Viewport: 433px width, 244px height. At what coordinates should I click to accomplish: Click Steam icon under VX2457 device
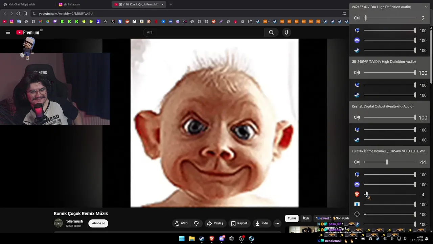(x=357, y=50)
